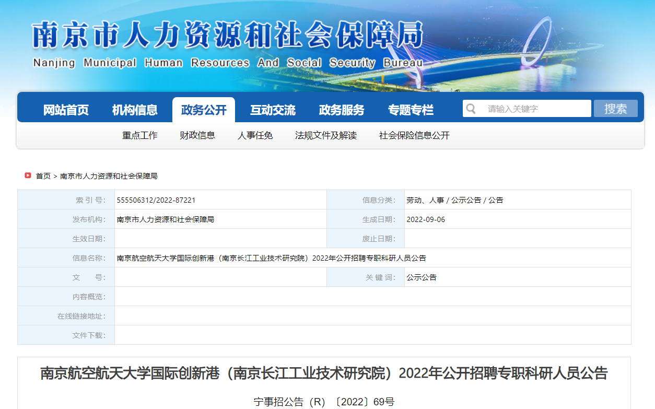The width and height of the screenshot is (655, 409).
Task: Click 南京市人力资源和社会保障局 breadcrumb link
Action: 109,176
